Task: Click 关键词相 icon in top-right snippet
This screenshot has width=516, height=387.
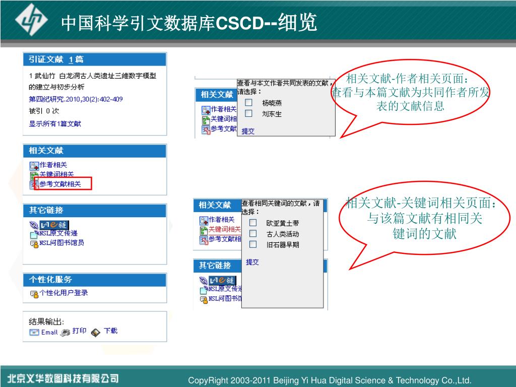Action: (x=206, y=120)
